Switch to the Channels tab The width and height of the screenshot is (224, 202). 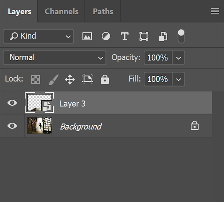(x=61, y=11)
